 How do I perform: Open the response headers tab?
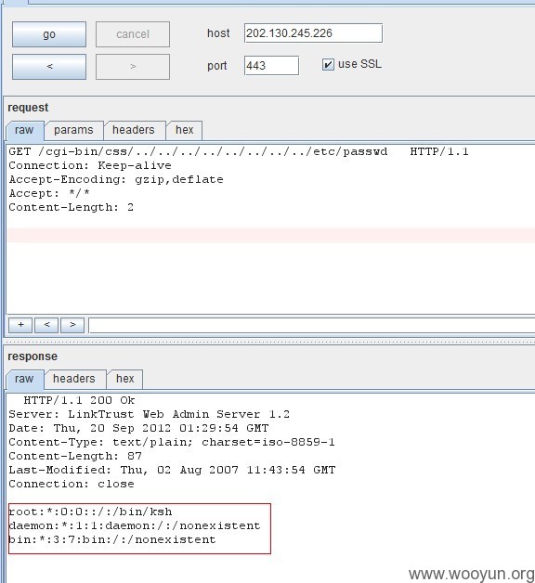(74, 379)
